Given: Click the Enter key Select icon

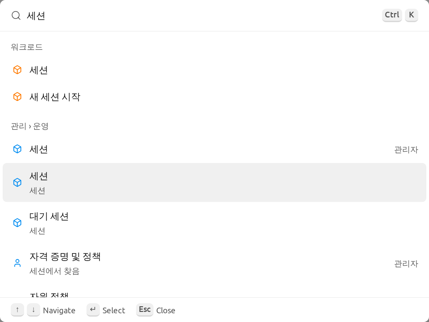Looking at the screenshot, I should click(x=93, y=310).
